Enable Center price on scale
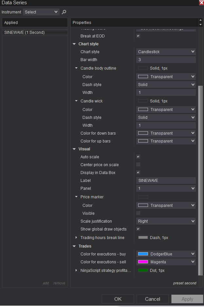 pyautogui.click(x=138, y=165)
